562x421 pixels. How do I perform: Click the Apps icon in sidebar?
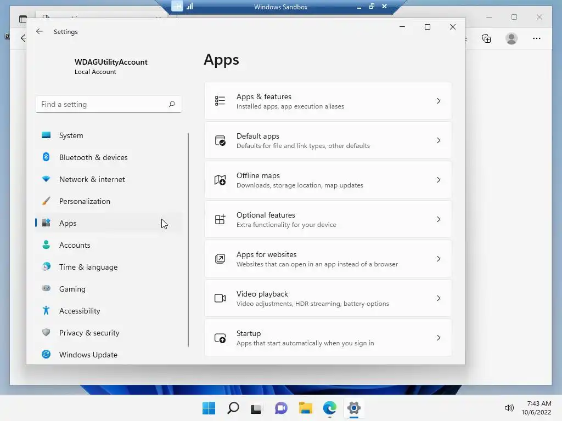[46, 223]
